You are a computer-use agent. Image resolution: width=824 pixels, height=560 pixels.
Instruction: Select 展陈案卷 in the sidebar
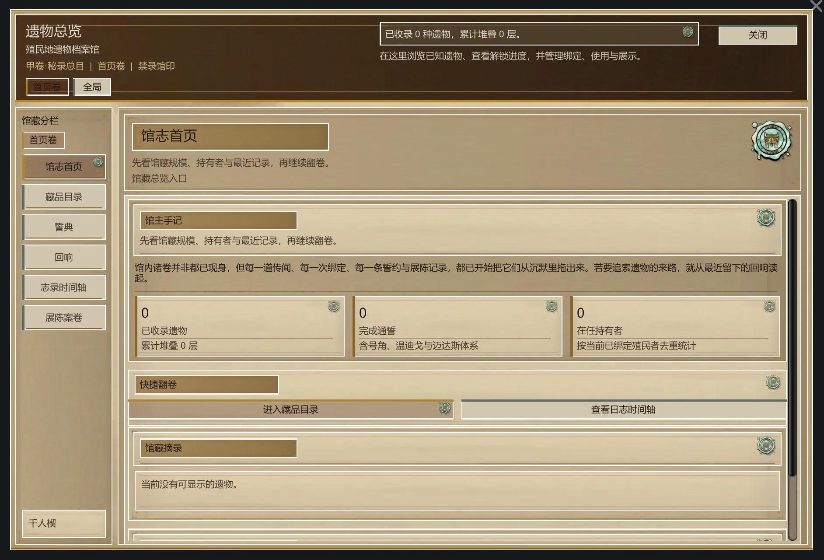point(64,318)
